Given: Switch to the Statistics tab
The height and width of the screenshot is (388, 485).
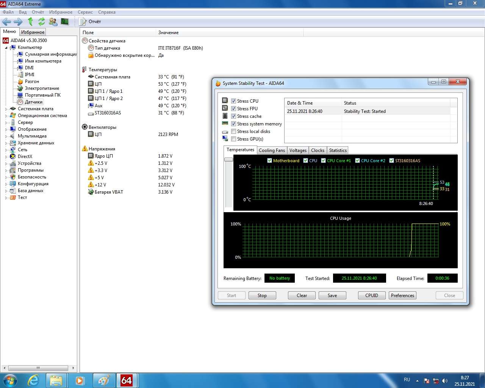Looking at the screenshot, I should [x=338, y=150].
